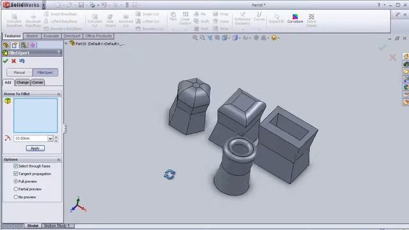Screen dimensions: 409x230
Task: Switch to FilletXpert mode button
Action: [x=45, y=72]
